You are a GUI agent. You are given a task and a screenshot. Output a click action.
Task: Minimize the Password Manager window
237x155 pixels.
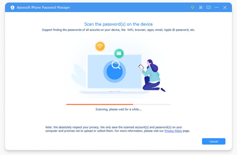(217, 7)
